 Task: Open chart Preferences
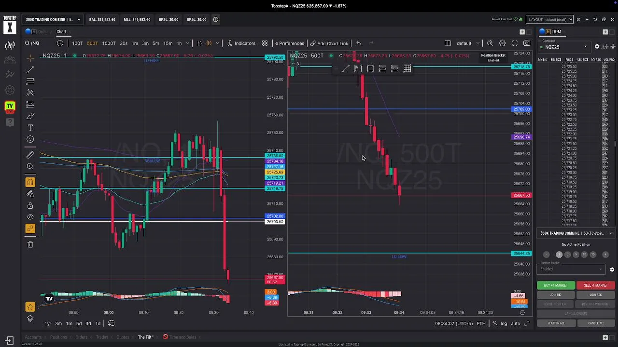289,43
